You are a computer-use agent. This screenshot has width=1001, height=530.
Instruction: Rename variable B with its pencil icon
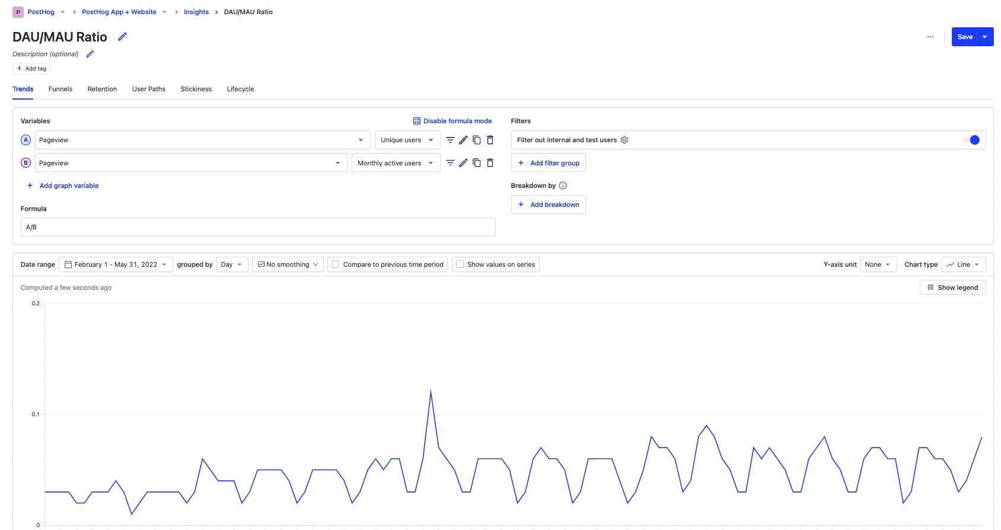click(463, 163)
